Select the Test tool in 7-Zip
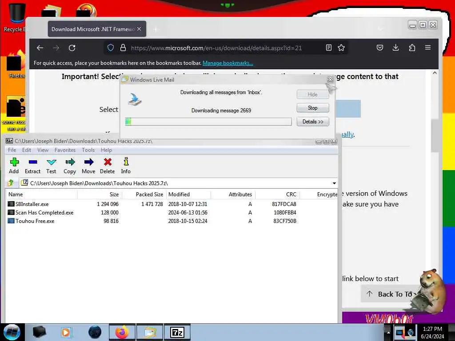The height and width of the screenshot is (341, 455). [x=51, y=166]
